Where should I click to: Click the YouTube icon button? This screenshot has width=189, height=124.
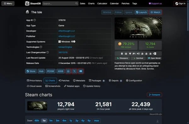81,71
